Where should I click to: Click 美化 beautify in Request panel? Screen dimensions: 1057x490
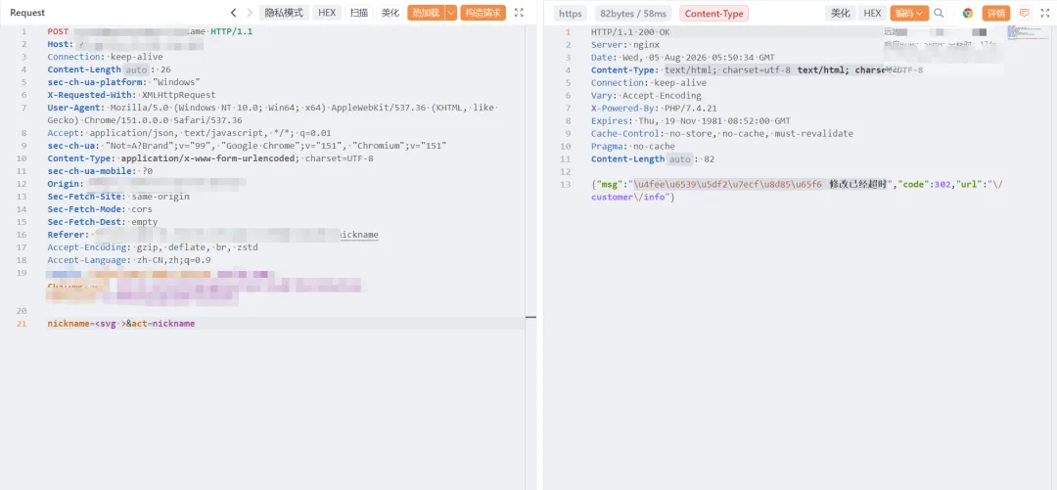coord(391,13)
